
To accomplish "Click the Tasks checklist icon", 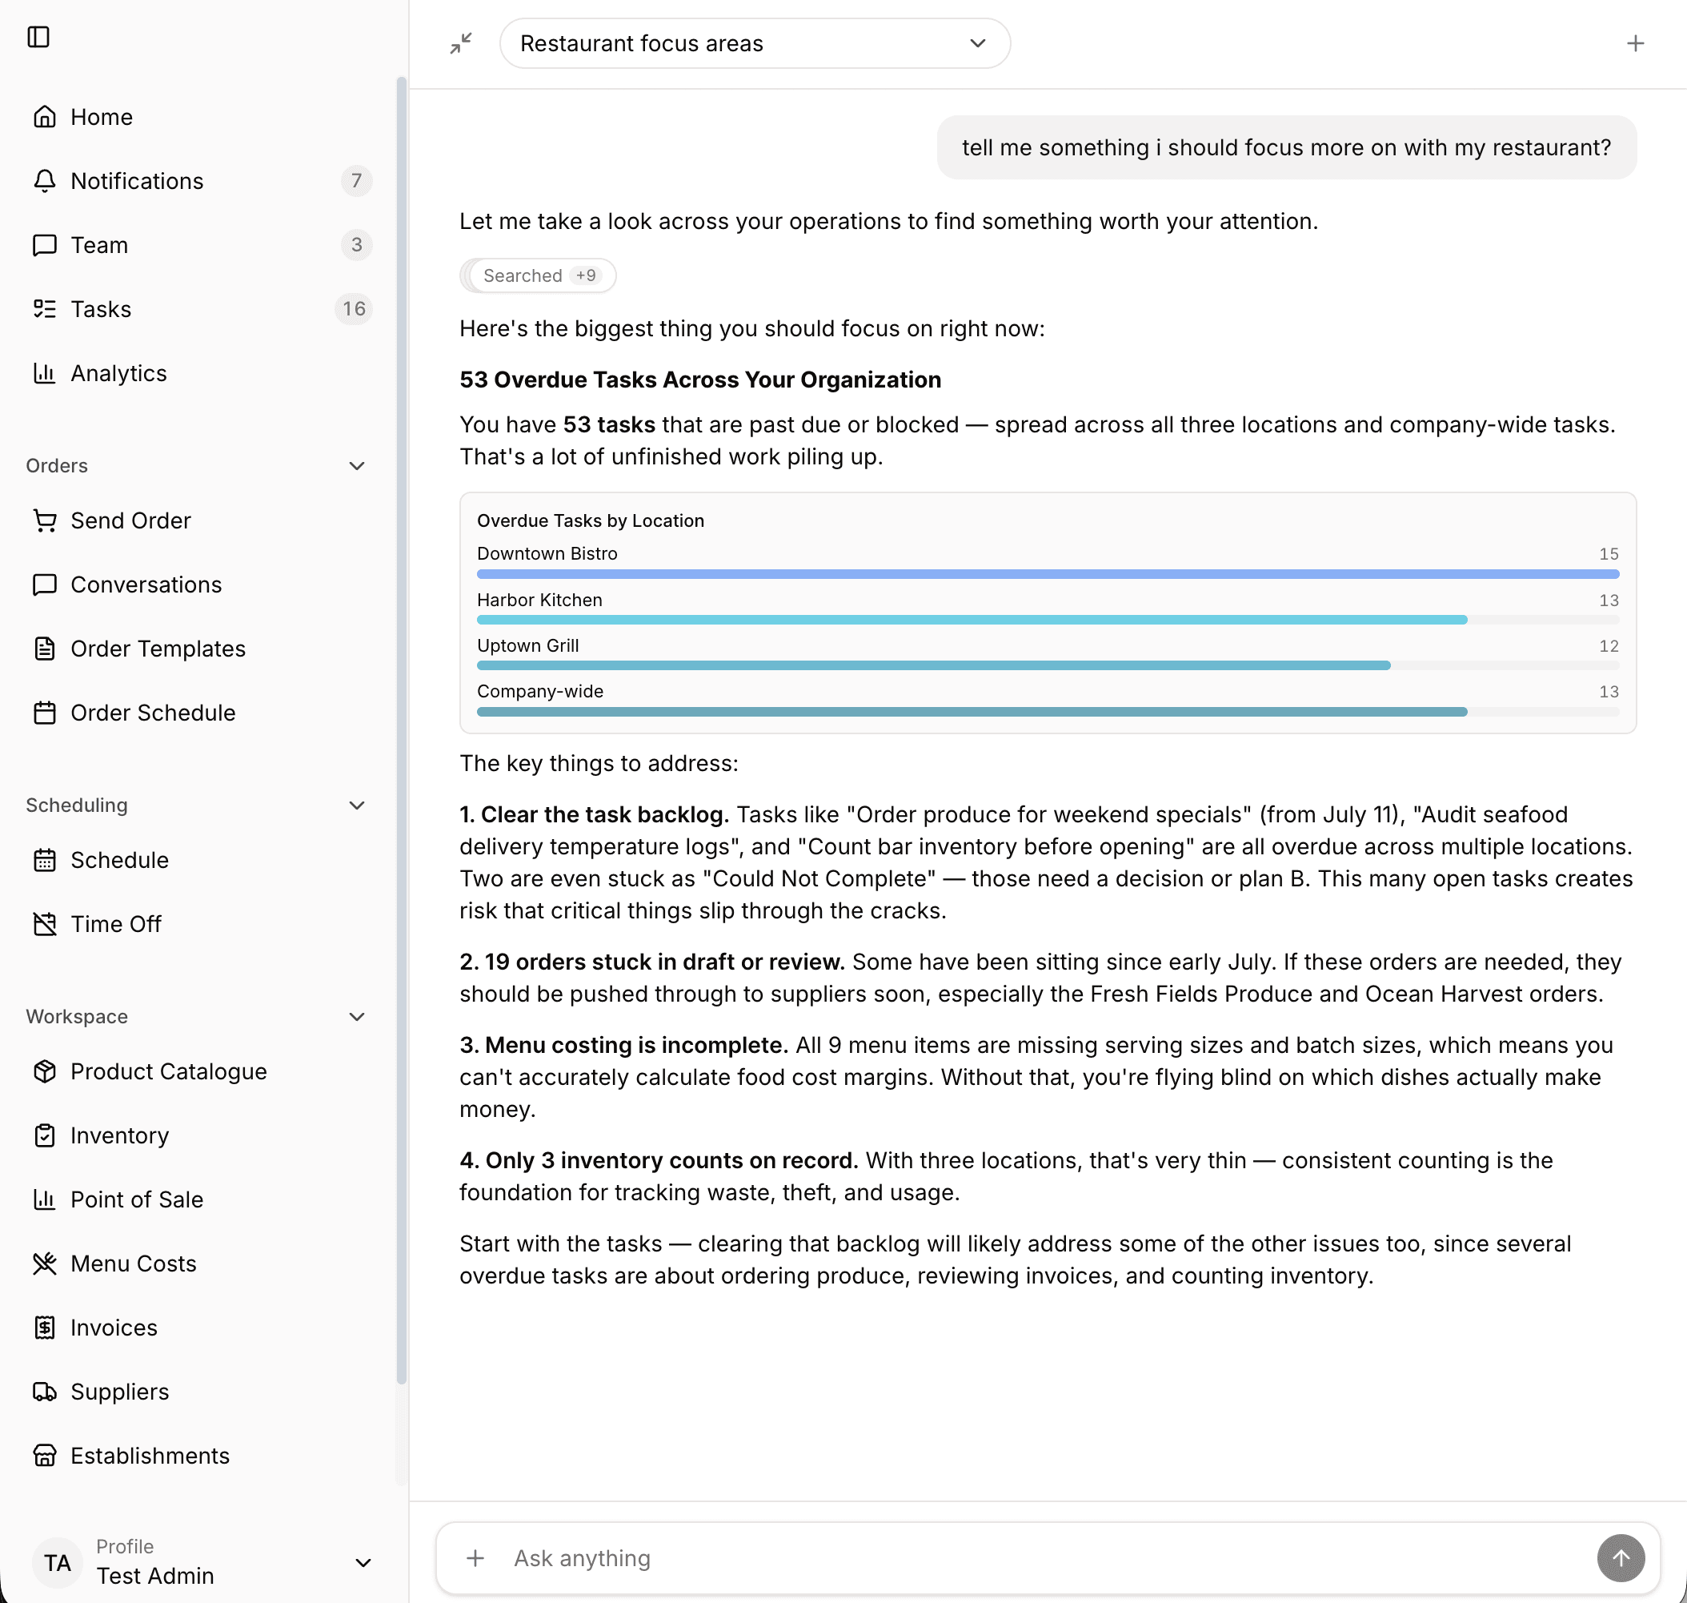I will click(x=45, y=308).
